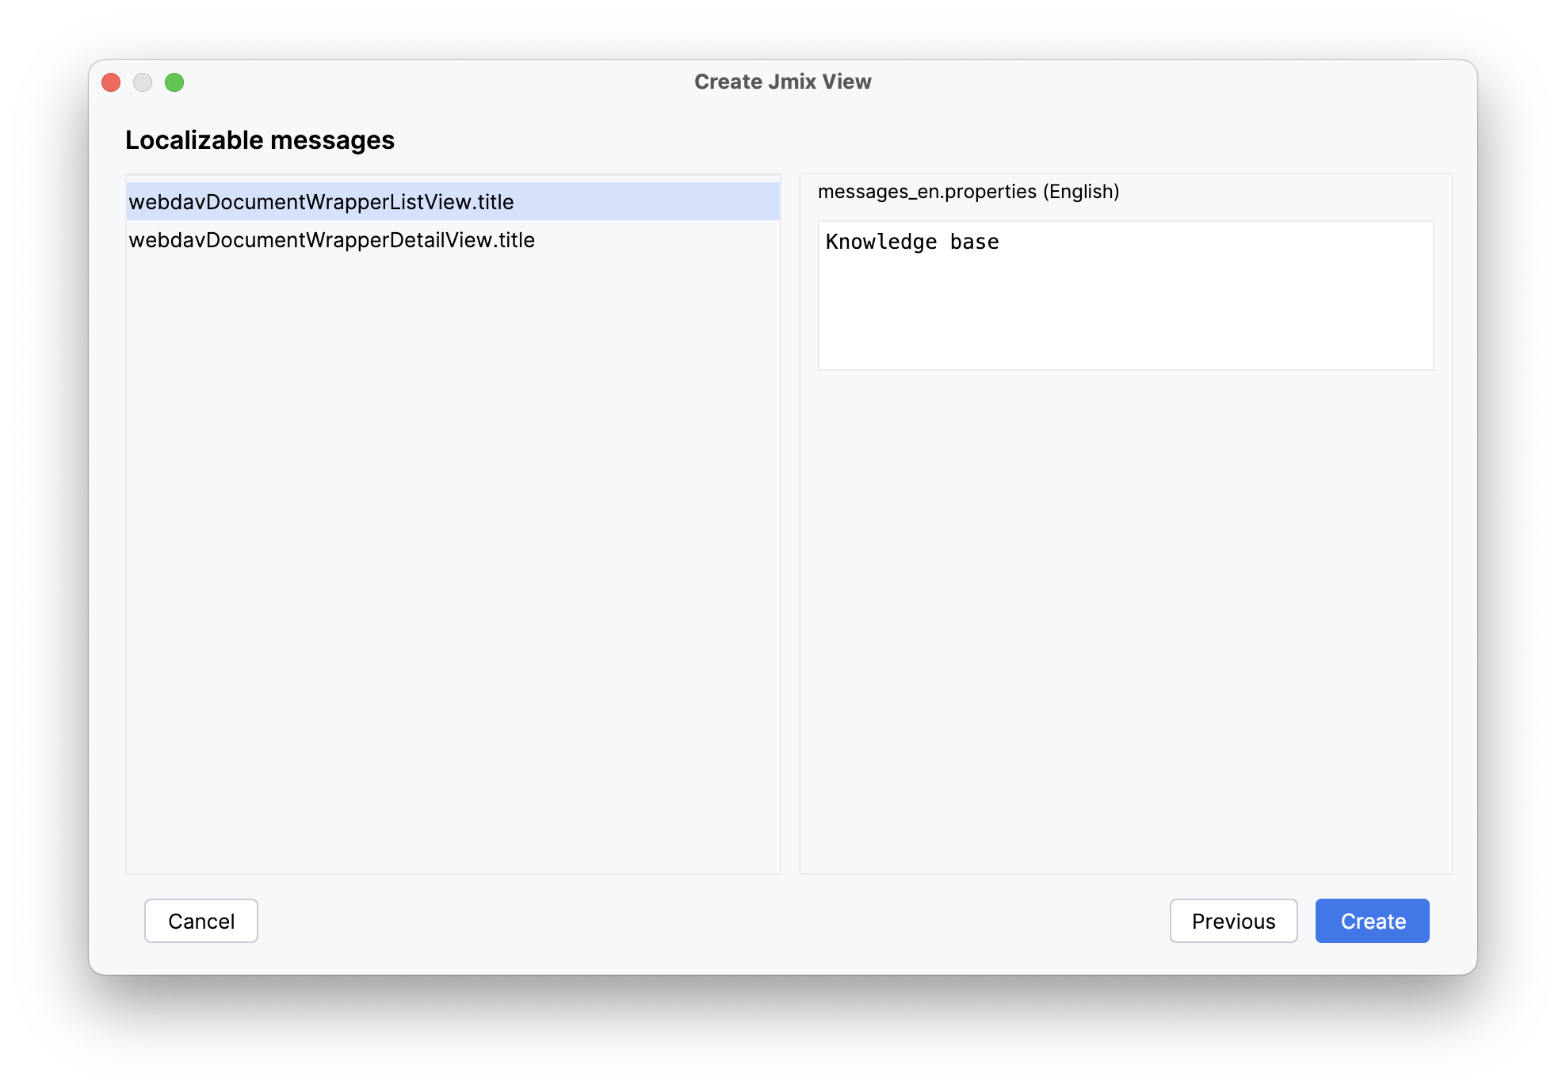Viewport: 1566px width, 1092px height.
Task: Select webdavDocumentWrapperListView.title entry
Action: (x=323, y=202)
